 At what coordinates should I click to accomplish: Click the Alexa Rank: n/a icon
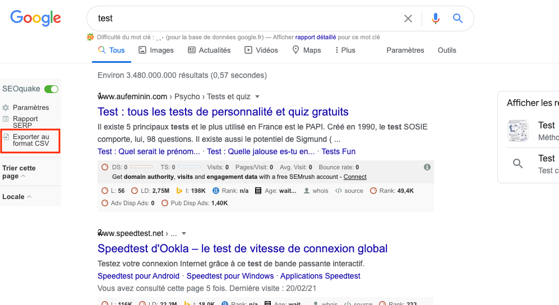(216, 191)
